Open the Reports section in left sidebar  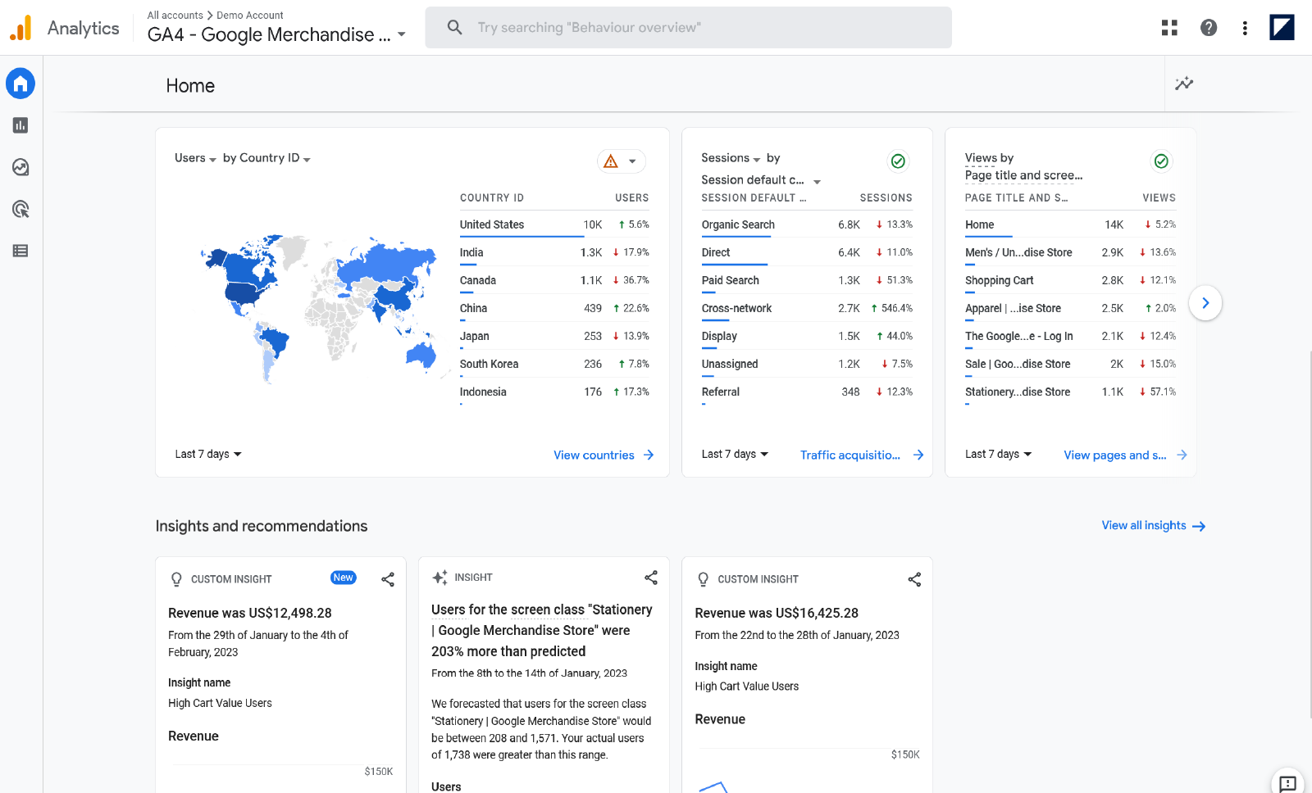tap(20, 125)
